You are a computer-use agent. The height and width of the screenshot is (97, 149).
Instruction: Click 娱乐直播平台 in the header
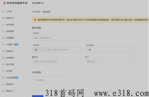pyautogui.click(x=38, y=3)
